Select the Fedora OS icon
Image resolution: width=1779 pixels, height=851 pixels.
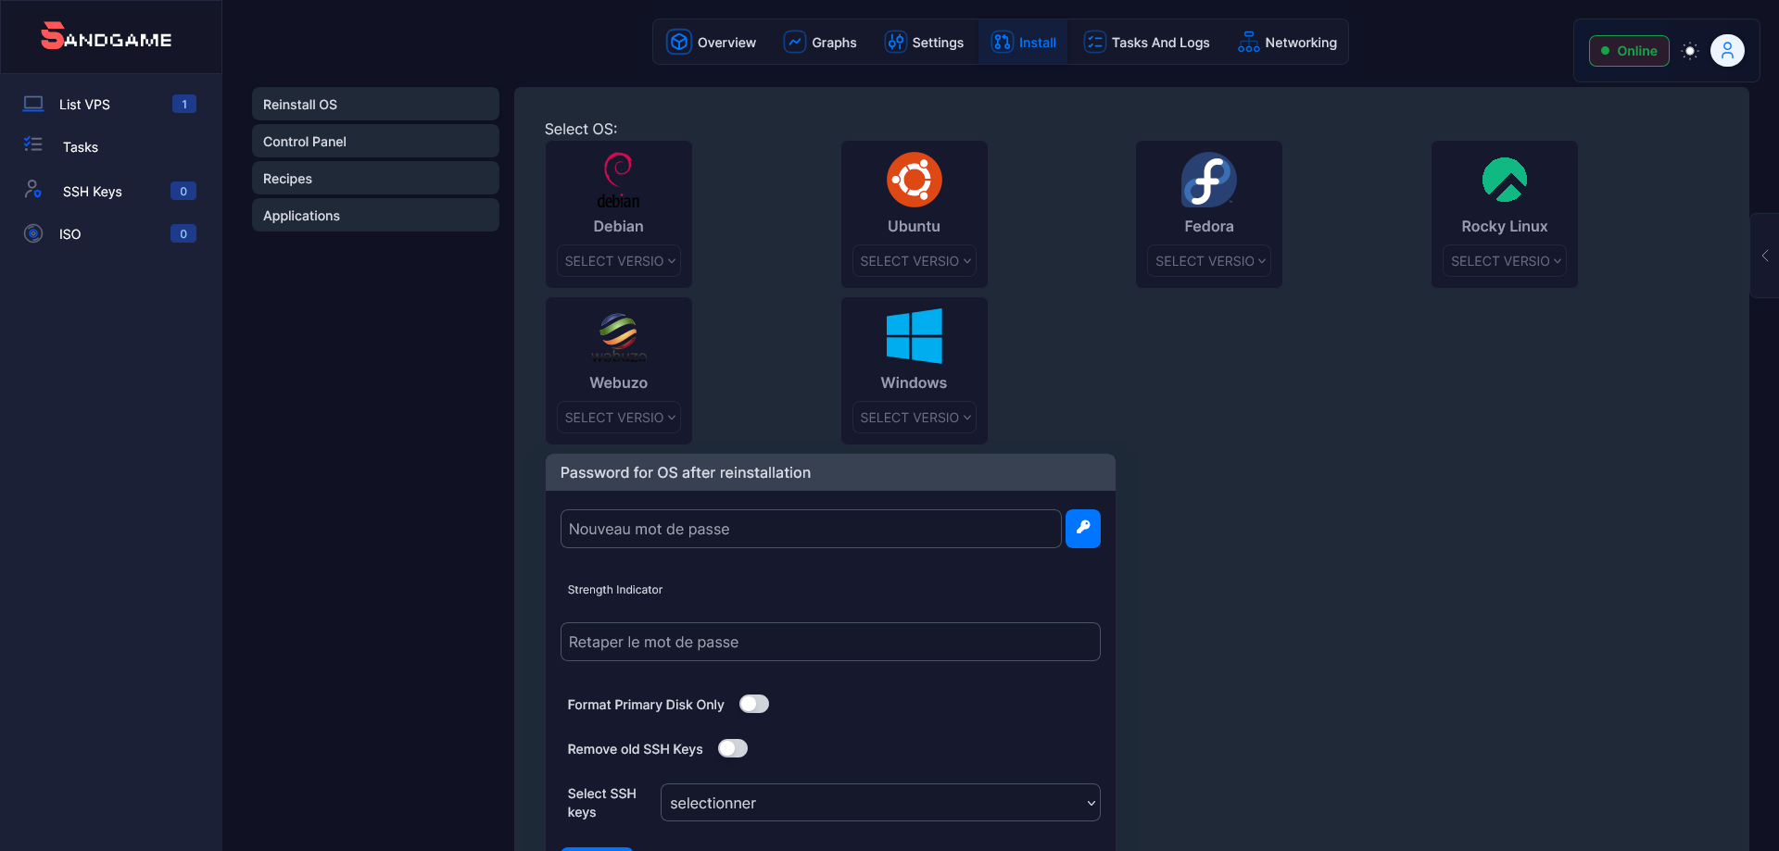1208,180
